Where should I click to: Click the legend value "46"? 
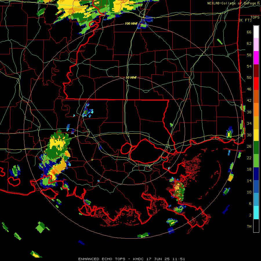coord(249,89)
